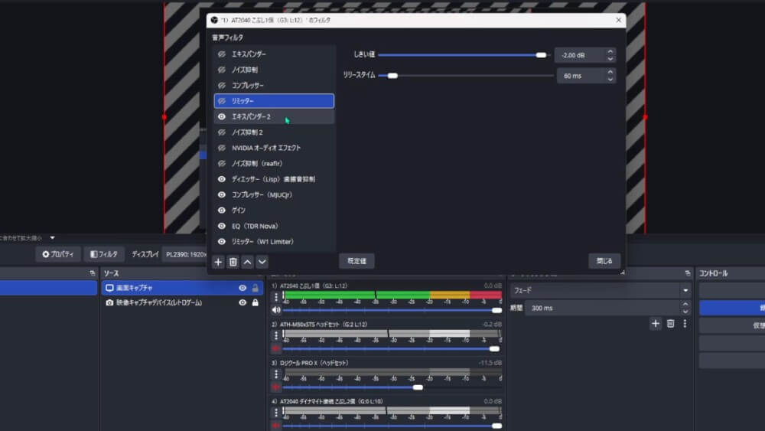The image size is (765, 431).
Task: Move selected filter up in the list
Action: [x=247, y=262]
